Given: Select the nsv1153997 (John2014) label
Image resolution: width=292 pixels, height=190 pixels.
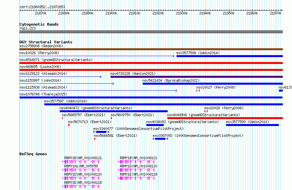Looking at the screenshot, I should pyautogui.click(x=40, y=80).
